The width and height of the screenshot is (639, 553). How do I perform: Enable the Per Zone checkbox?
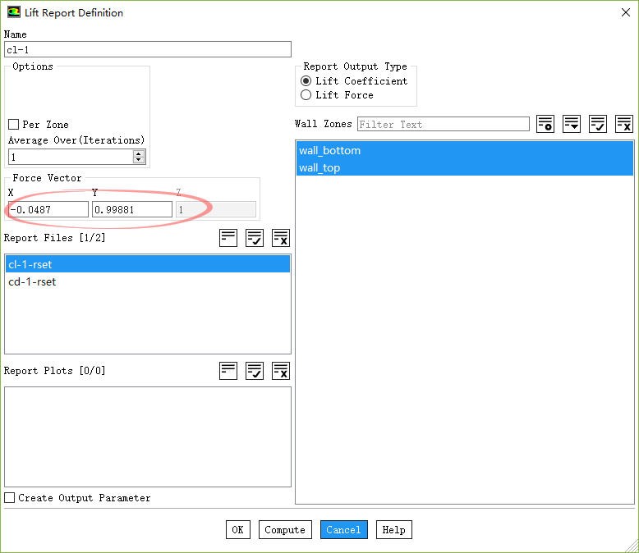(x=13, y=125)
